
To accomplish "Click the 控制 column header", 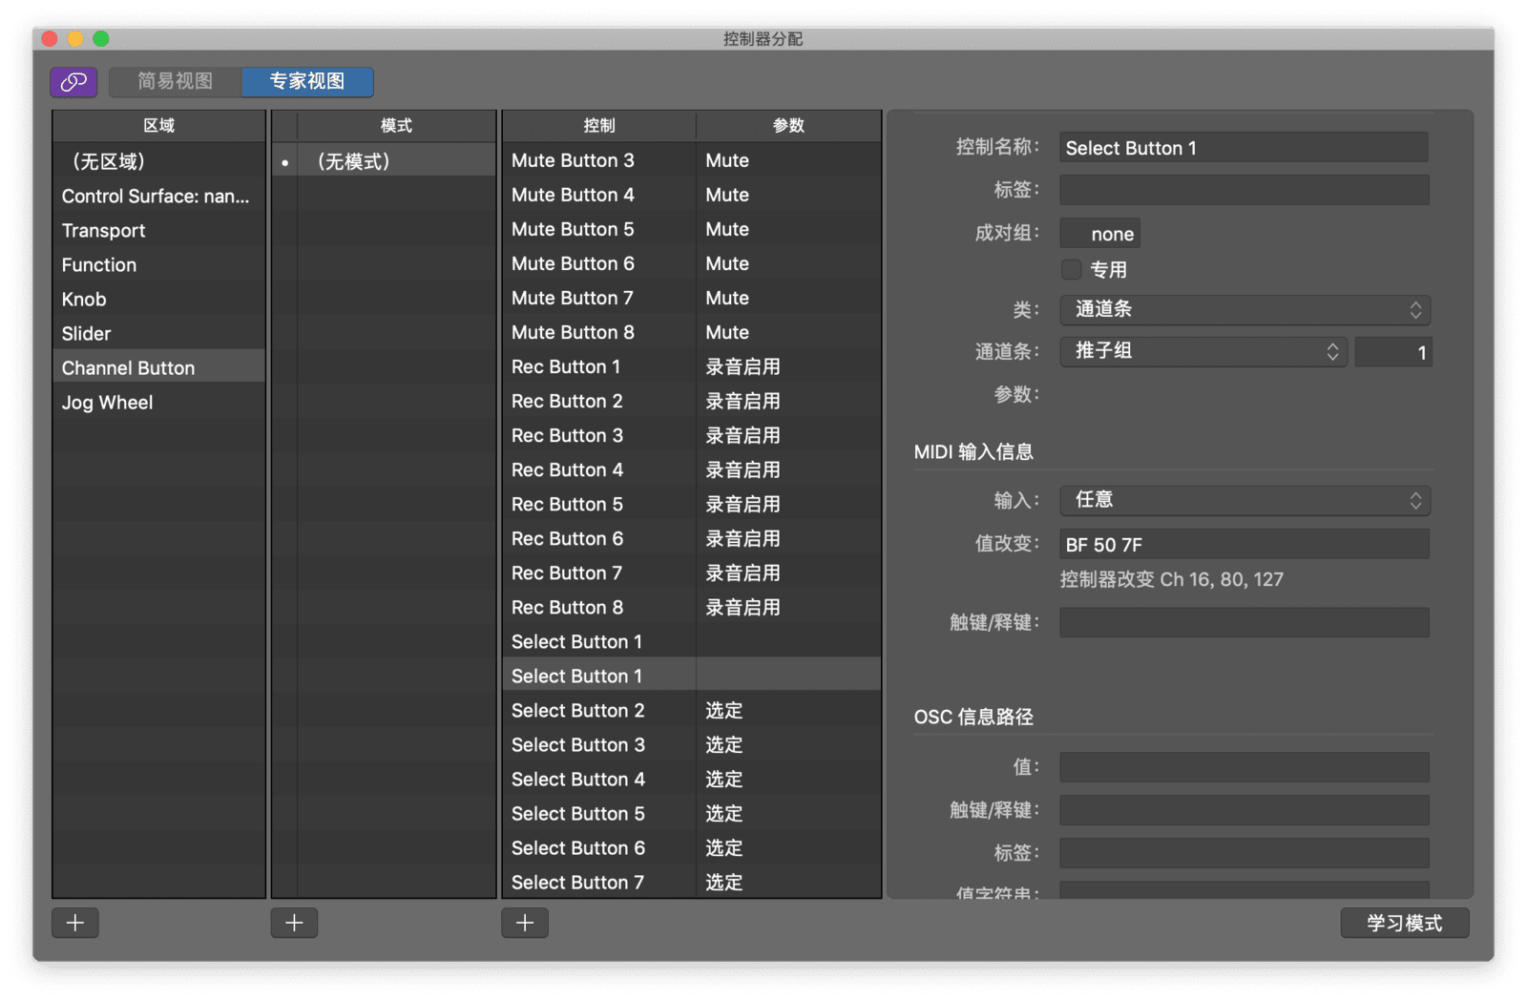I will coord(599,126).
